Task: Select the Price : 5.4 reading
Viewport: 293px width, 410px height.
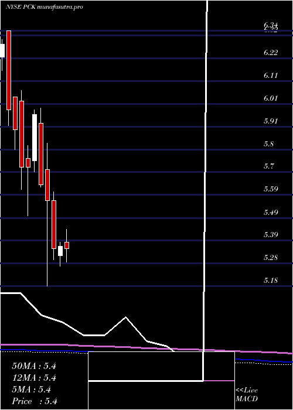Action: click(35, 401)
